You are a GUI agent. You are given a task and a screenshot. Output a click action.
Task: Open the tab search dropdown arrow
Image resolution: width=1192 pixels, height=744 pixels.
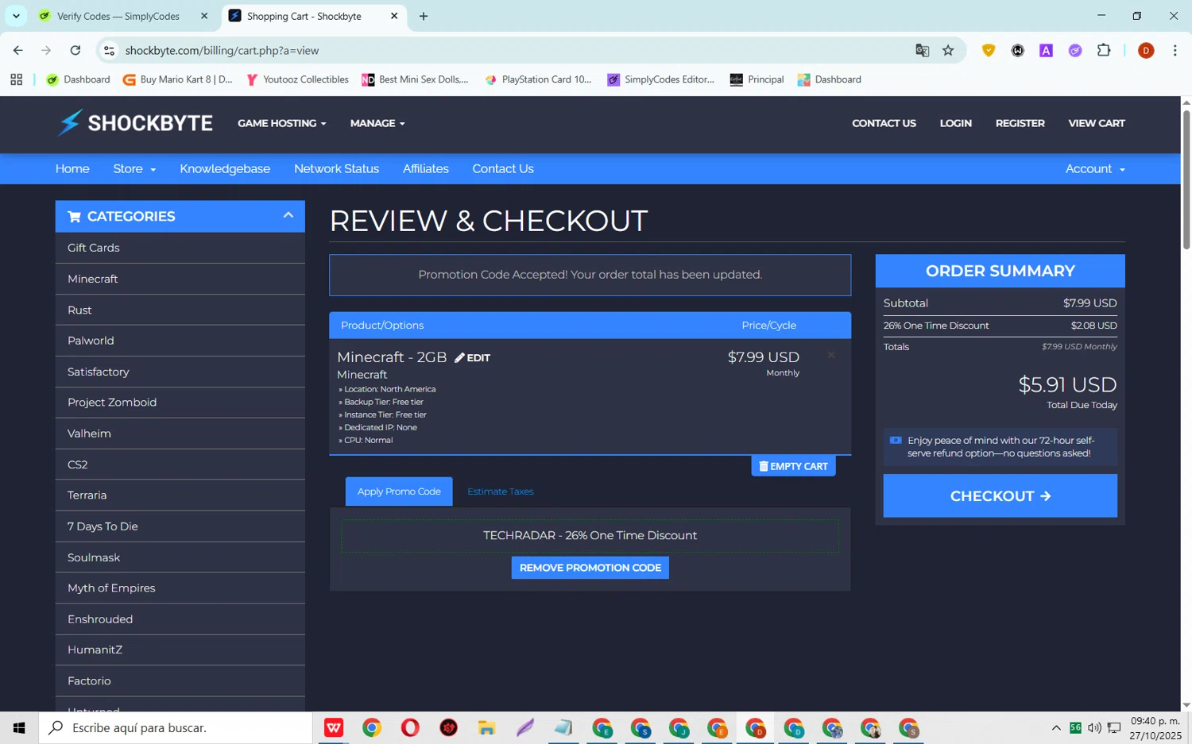tap(16, 16)
